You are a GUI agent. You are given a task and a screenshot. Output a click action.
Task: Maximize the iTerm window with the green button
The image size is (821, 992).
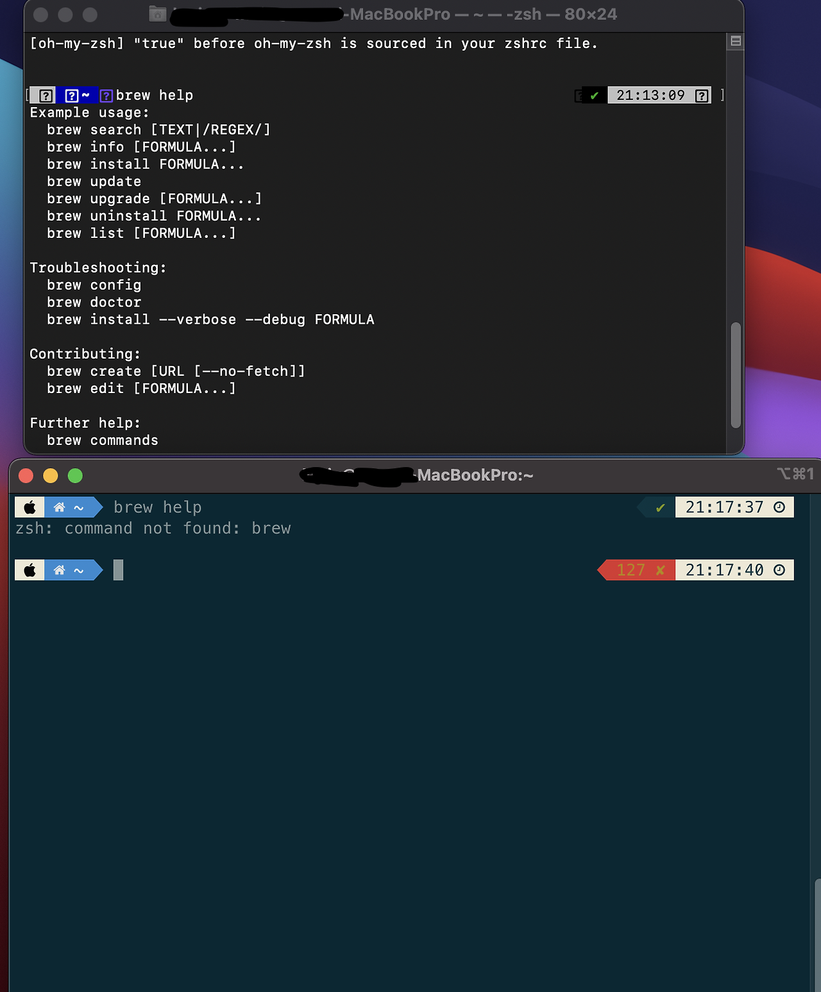click(x=75, y=475)
